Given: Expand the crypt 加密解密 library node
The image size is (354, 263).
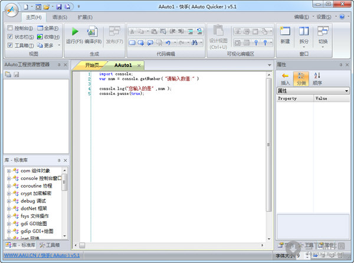Looking at the screenshot, I should [9, 193].
